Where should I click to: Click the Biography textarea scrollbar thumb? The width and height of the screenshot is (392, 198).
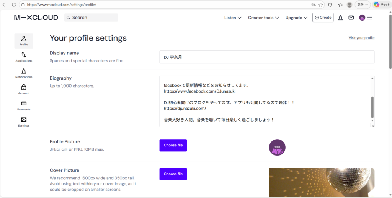click(372, 107)
